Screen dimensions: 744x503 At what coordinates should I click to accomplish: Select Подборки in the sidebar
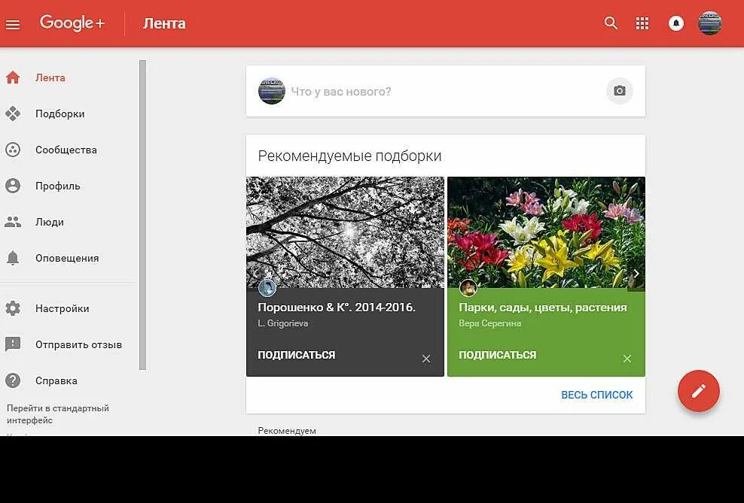coord(59,114)
